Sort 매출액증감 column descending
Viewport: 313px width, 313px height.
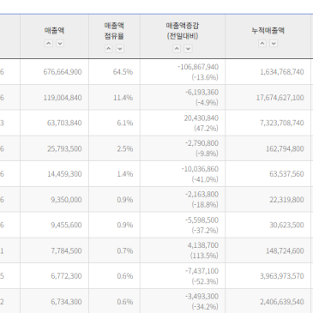[x=188, y=49]
